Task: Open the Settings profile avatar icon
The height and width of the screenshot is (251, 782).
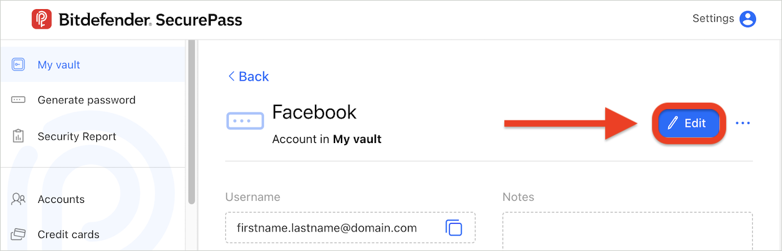Action: [x=748, y=19]
